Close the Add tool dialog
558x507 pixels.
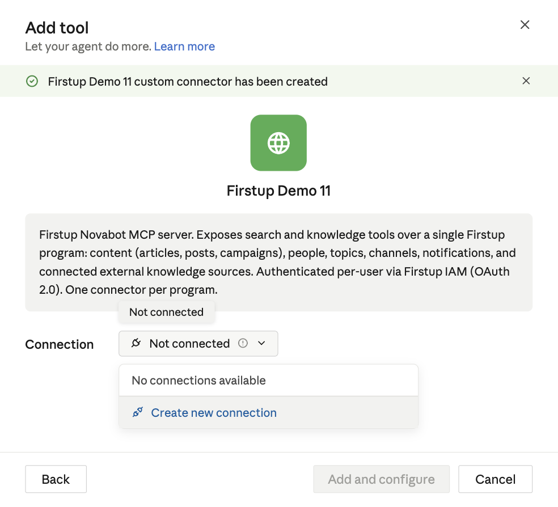click(x=525, y=25)
